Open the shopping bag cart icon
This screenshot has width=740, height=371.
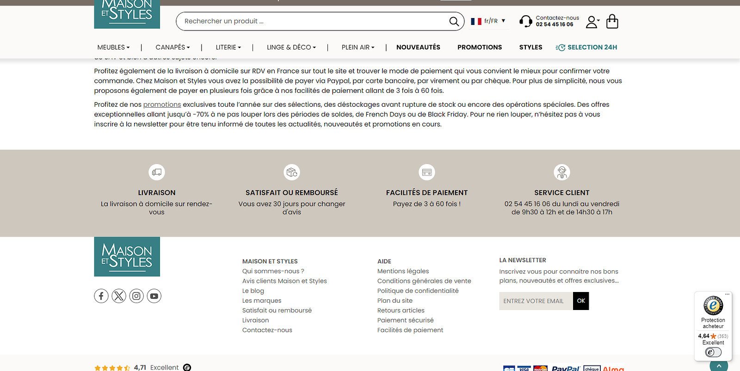pyautogui.click(x=612, y=21)
